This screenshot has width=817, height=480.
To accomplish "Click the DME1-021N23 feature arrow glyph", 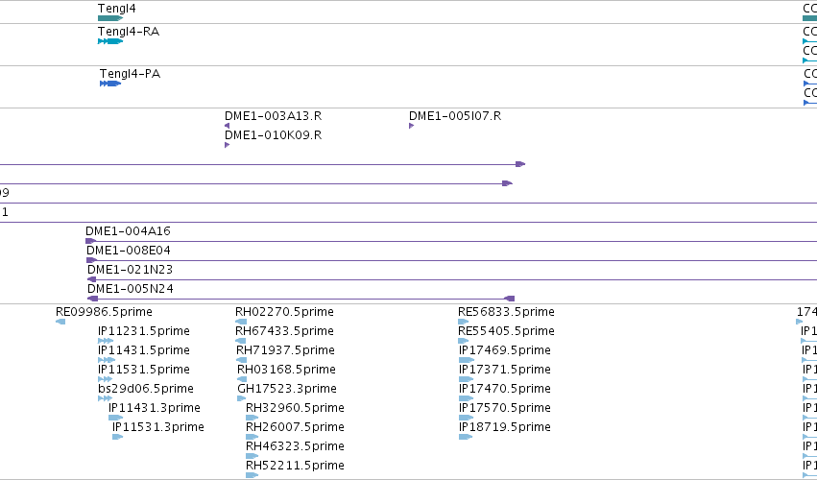I will click(x=92, y=279).
